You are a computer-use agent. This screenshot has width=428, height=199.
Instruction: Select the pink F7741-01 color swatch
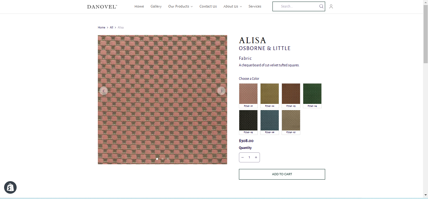248,95
